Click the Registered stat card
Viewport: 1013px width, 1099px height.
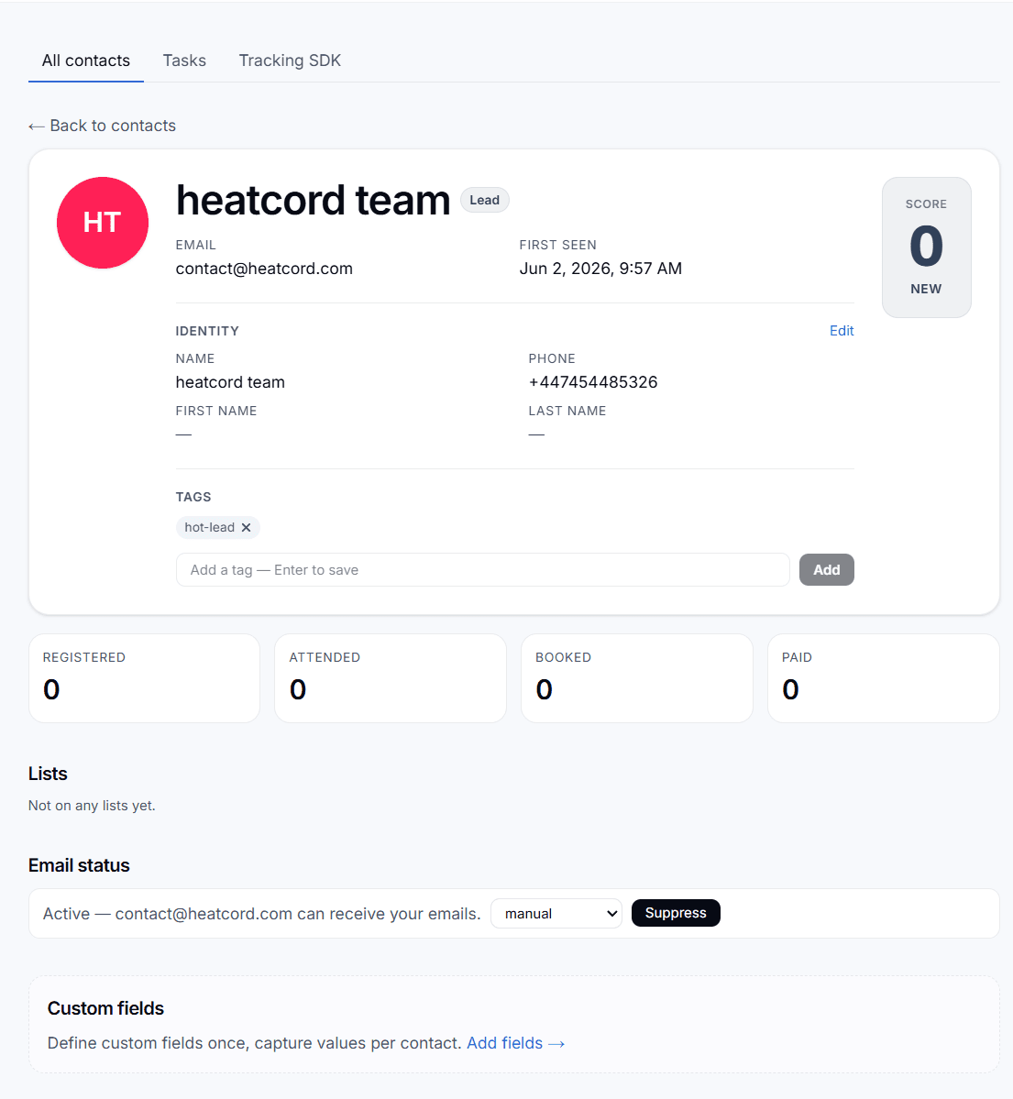[x=145, y=677]
